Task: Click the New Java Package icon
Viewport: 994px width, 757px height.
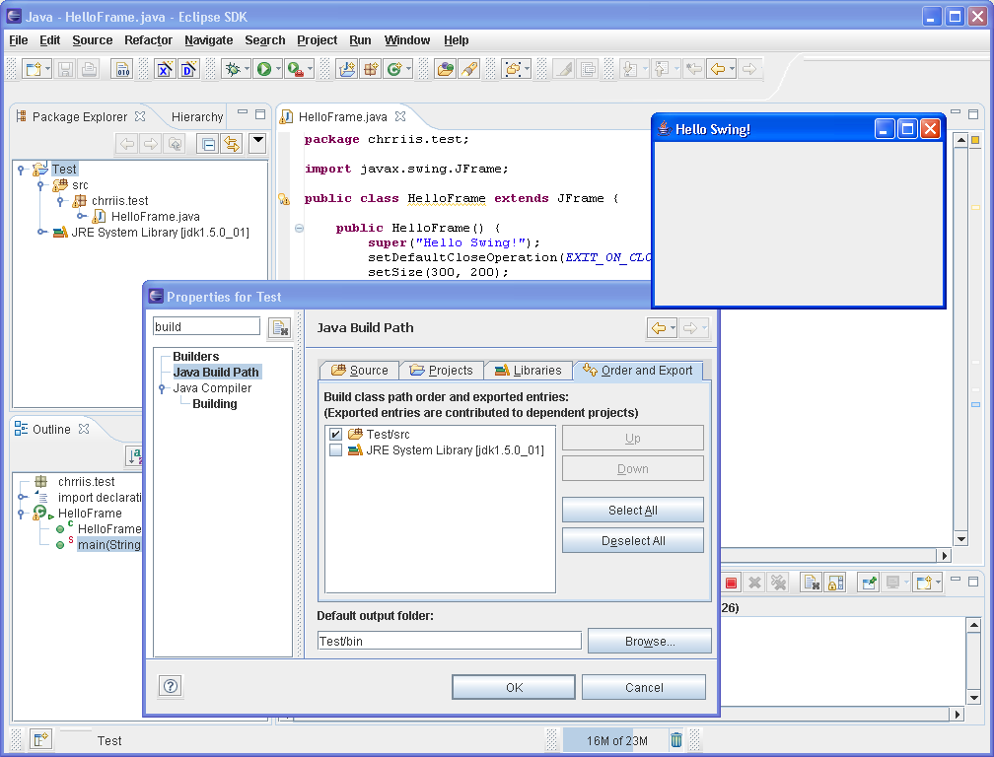Action: (x=371, y=68)
